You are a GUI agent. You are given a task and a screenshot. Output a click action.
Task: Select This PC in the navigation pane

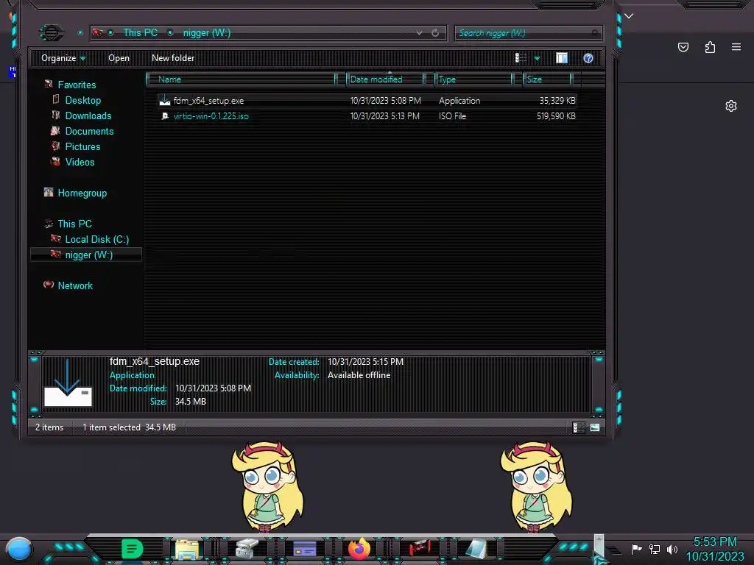74,224
